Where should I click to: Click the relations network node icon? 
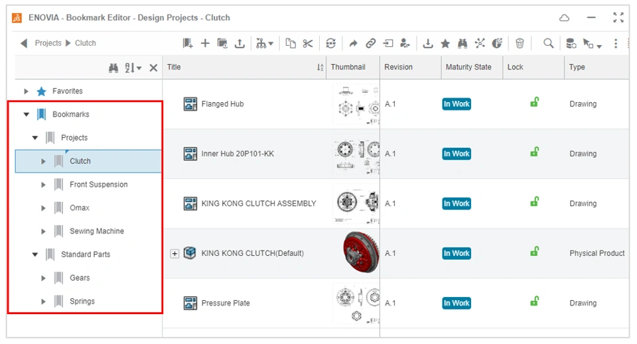(x=480, y=43)
